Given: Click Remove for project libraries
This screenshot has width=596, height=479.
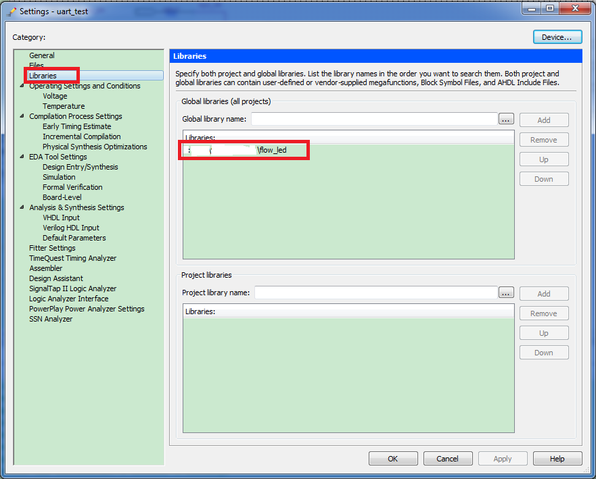Looking at the screenshot, I should coord(544,313).
